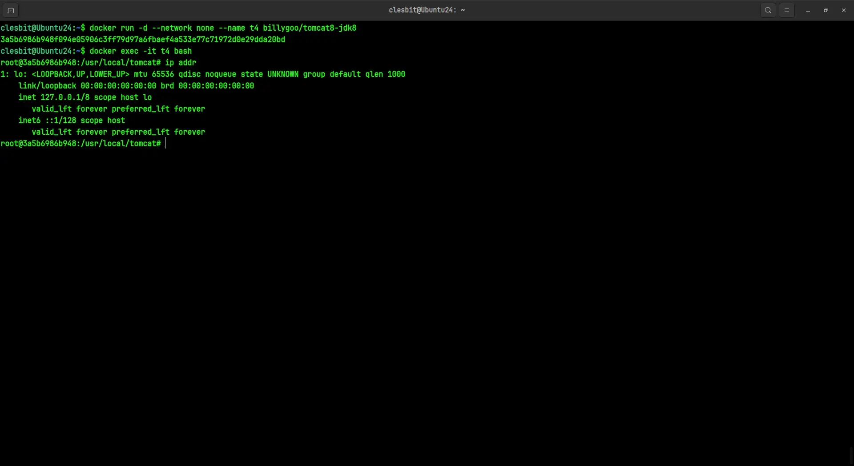This screenshot has height=466, width=854.
Task: Close the terminal window
Action: [x=844, y=10]
